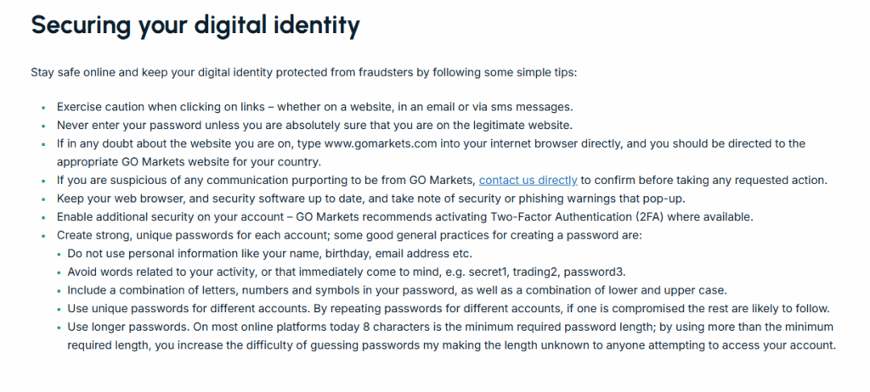
Task: Click the 'Use unique passwords for different accounts' sub-bullet
Action: pos(449,309)
